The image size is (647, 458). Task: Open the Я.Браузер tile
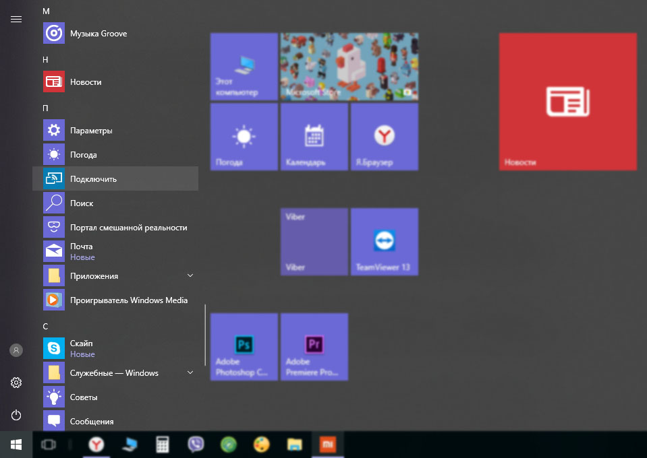coord(384,137)
